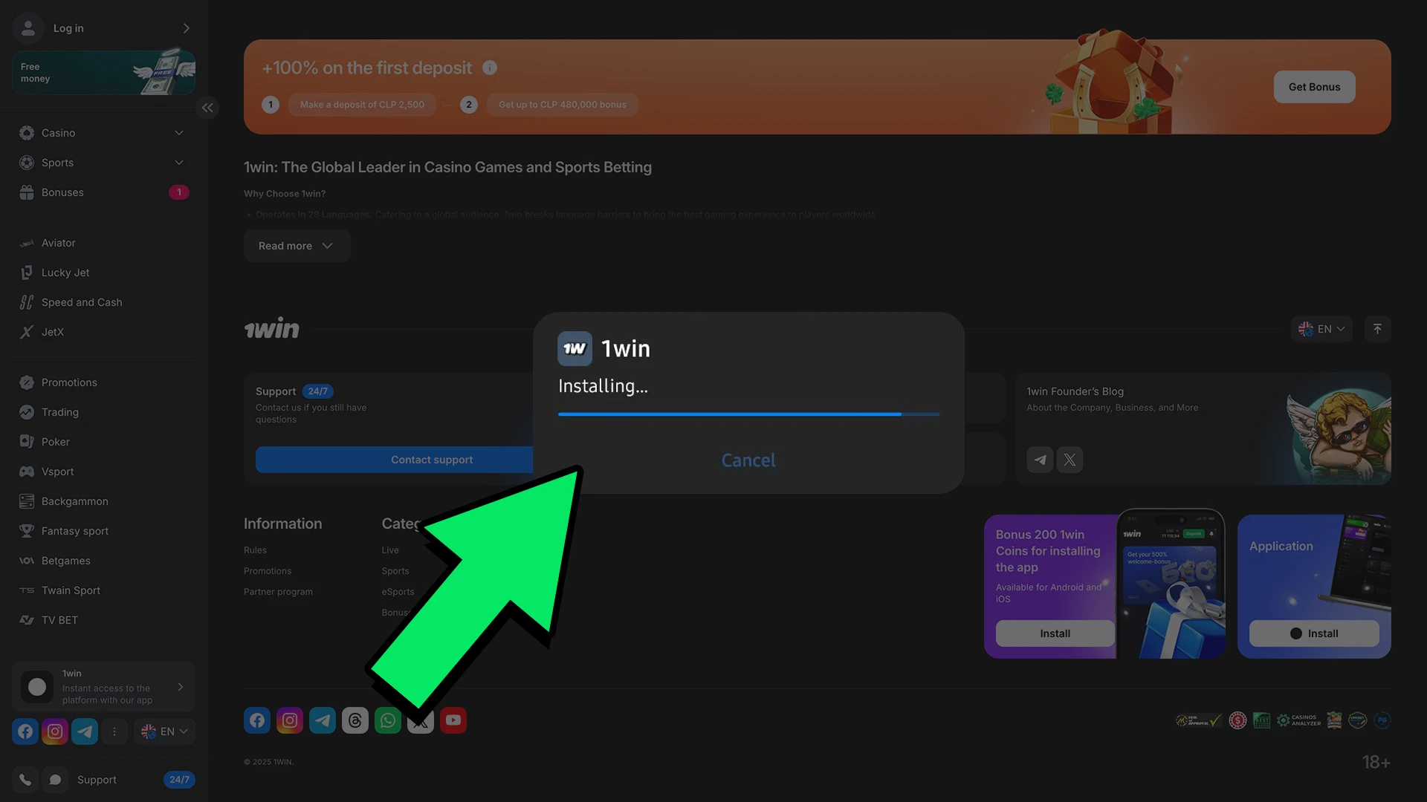Open the 1win app access card
Viewport: 1427px width, 802px height.
pos(103,687)
